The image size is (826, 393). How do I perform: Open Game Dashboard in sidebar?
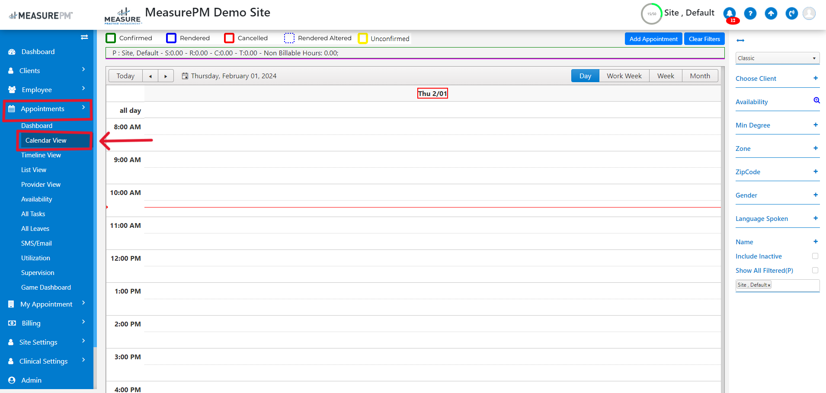click(46, 288)
